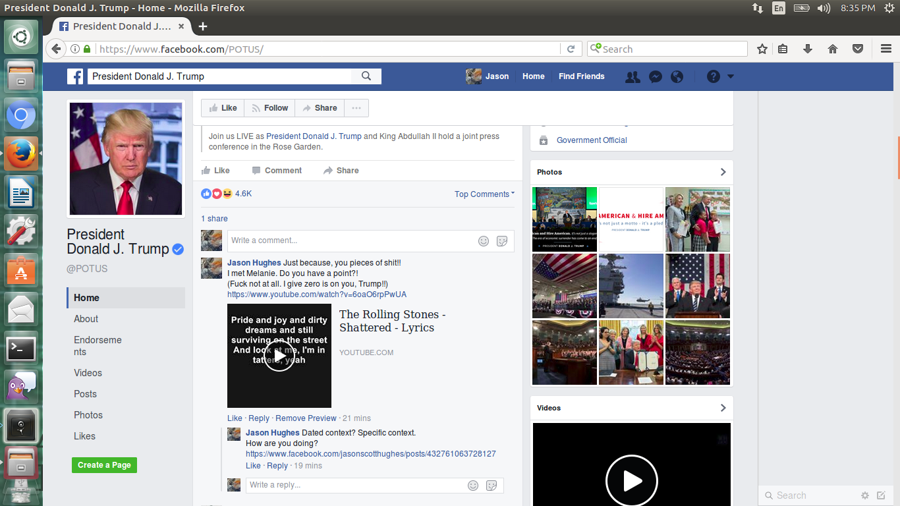Open the youtube.com/watch comment link

(x=317, y=295)
